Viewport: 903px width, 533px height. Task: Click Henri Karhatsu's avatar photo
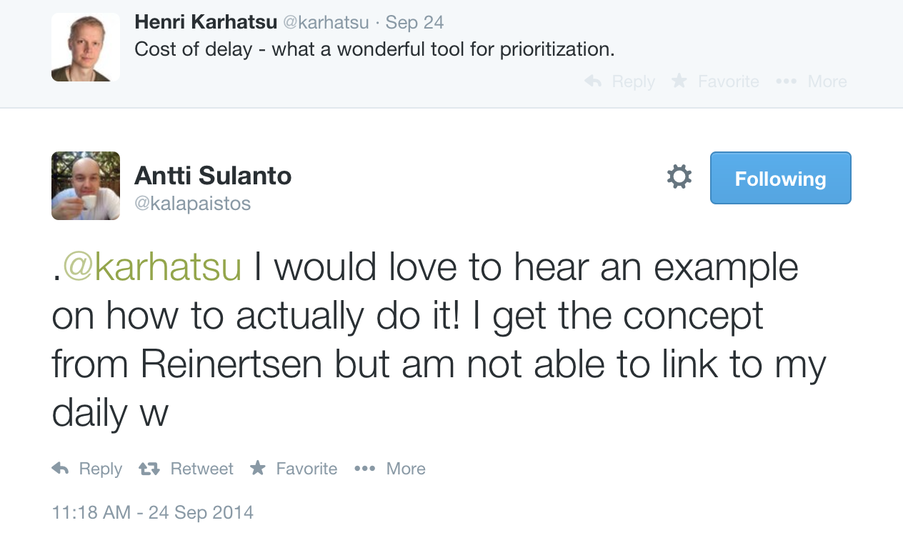coord(86,47)
